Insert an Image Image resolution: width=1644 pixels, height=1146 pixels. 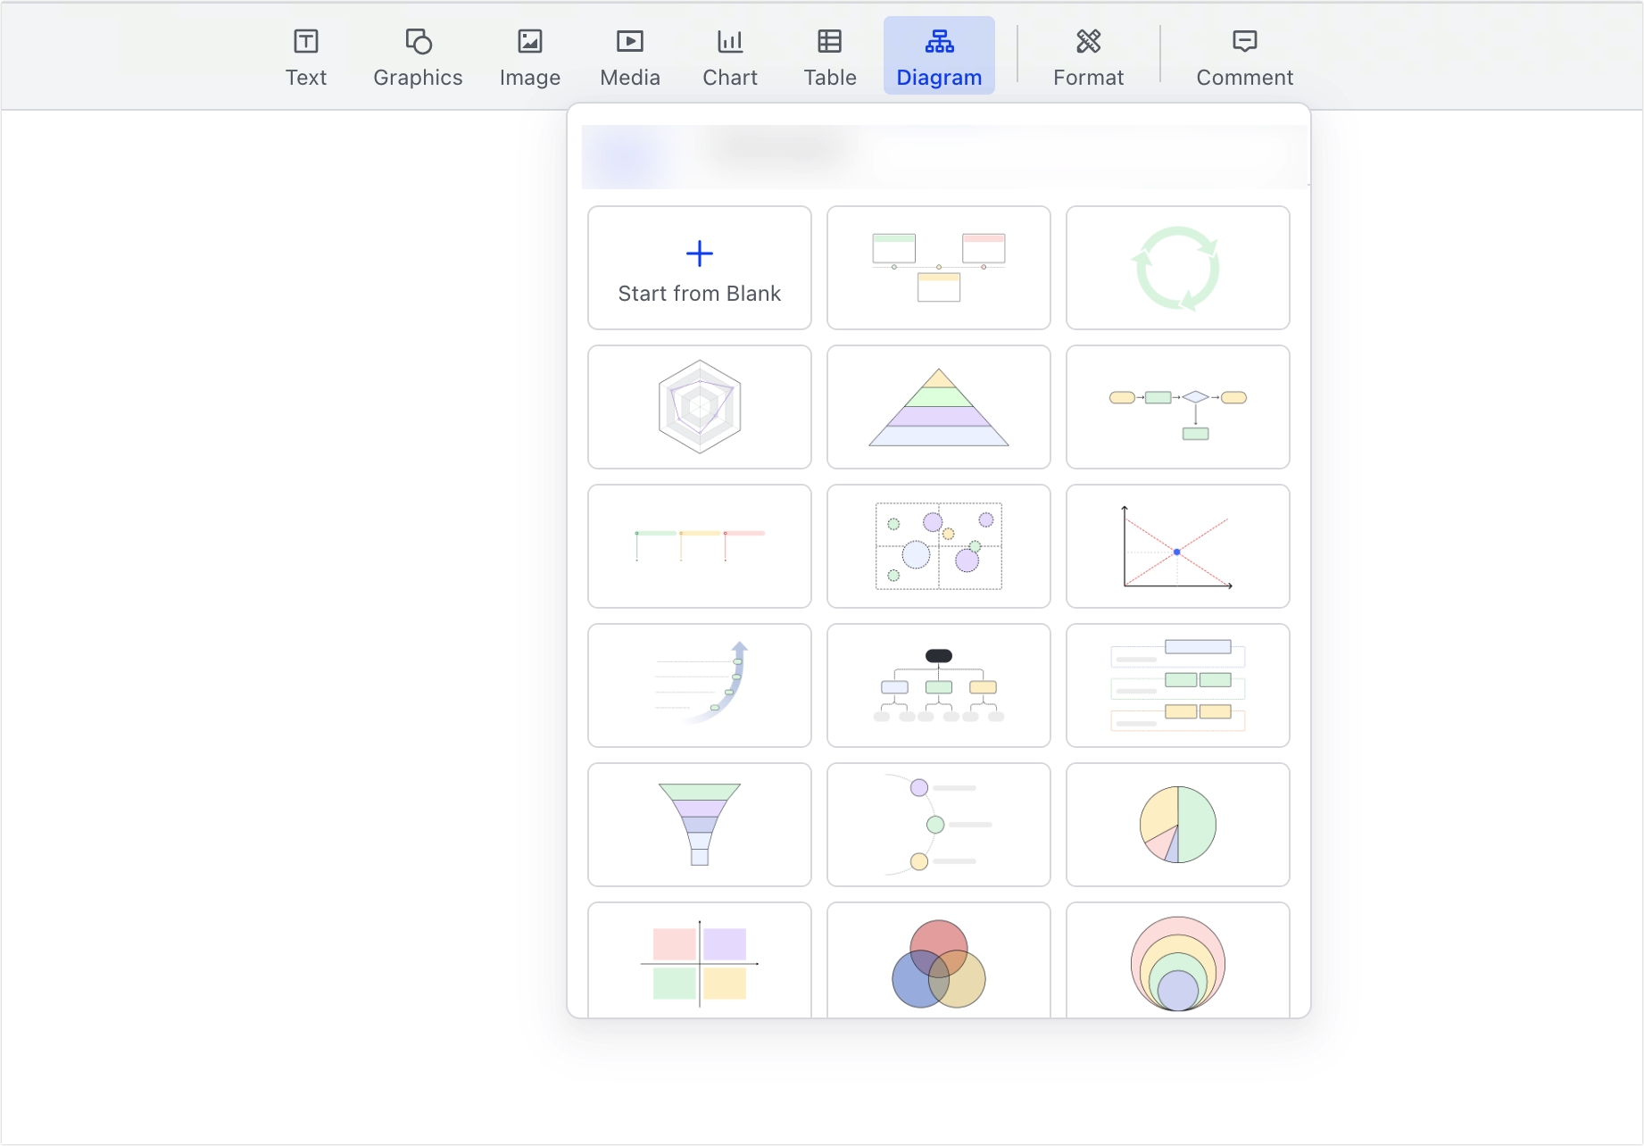530,57
